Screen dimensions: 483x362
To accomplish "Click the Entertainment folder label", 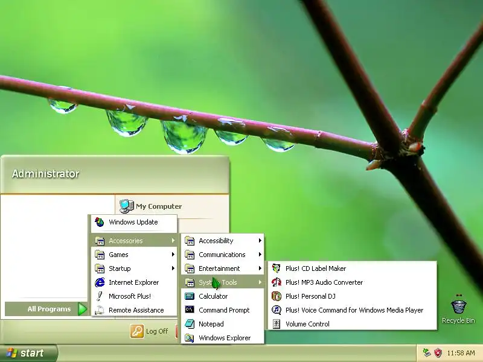I will (219, 268).
